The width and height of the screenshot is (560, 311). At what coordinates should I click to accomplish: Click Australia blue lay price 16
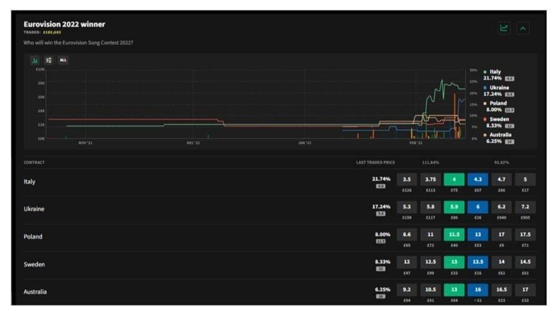478,290
